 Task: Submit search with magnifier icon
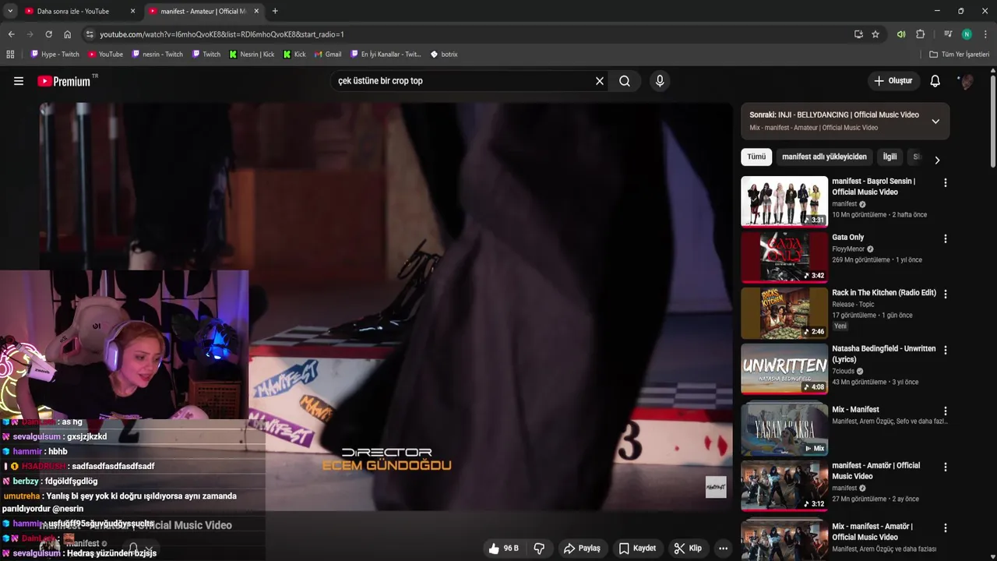click(x=625, y=81)
